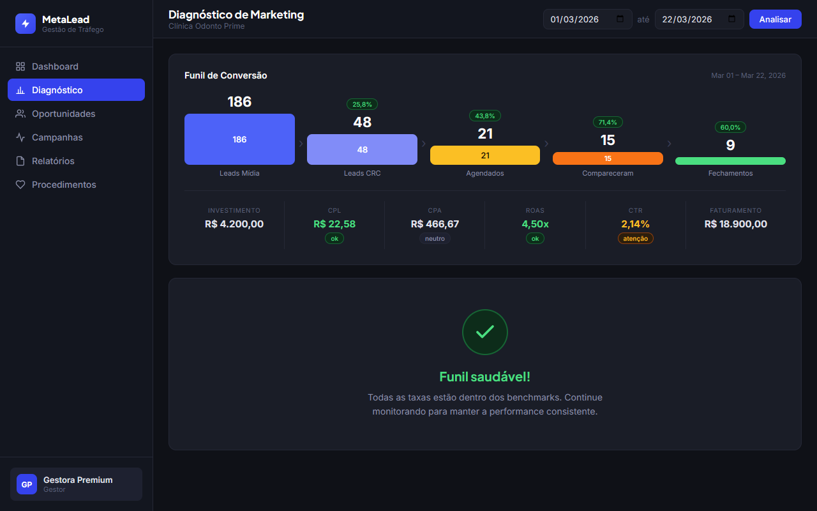Click the chevron after Leads Mídia bar
817x511 pixels.
(301, 144)
